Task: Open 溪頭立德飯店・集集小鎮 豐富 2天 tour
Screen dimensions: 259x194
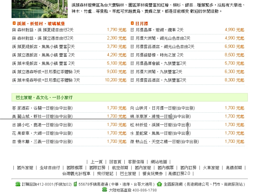Action: (43, 55)
